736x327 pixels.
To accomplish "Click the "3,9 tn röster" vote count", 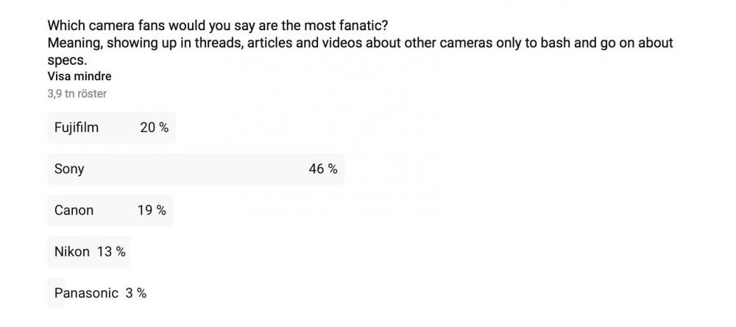I will [x=77, y=94].
